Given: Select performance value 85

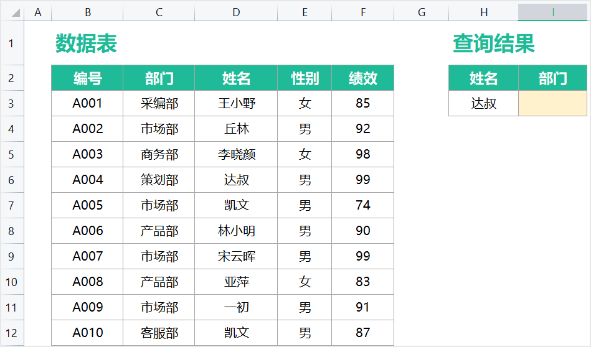Looking at the screenshot, I should [363, 103].
